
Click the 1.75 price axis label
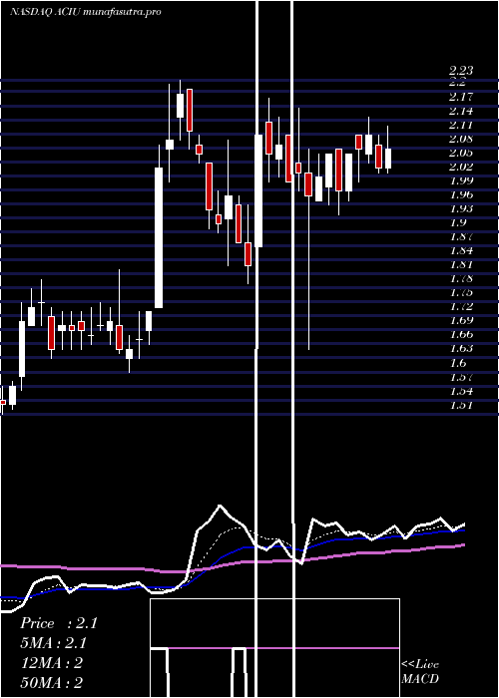tap(461, 292)
